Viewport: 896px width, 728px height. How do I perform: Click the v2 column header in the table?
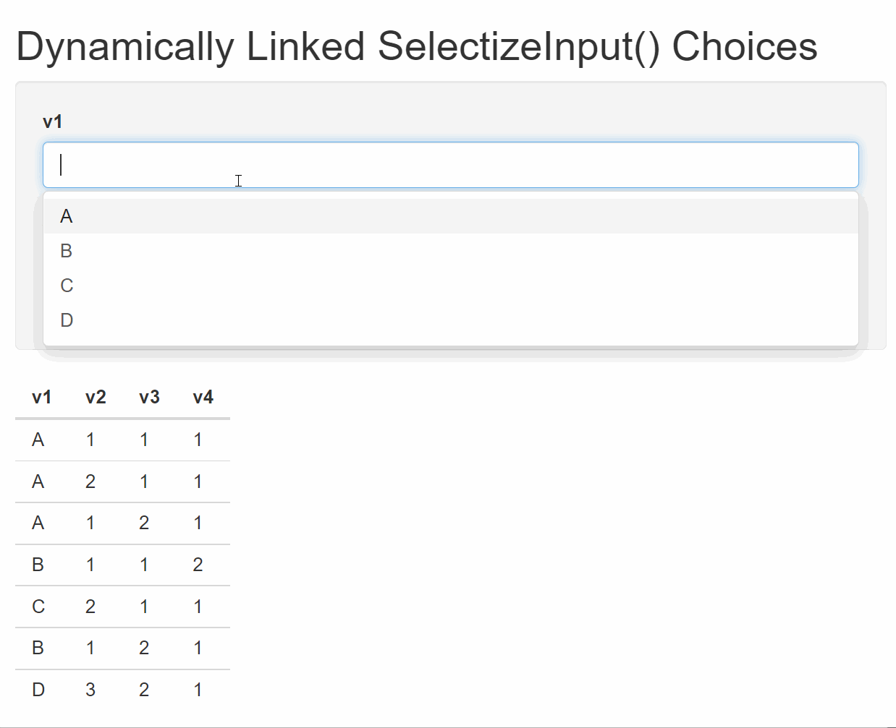point(95,397)
